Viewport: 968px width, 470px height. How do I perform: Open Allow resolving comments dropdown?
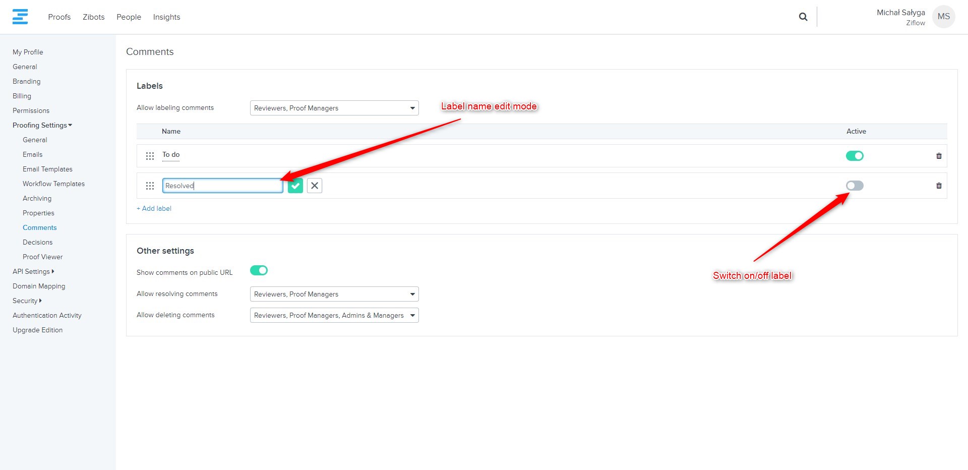[334, 294]
